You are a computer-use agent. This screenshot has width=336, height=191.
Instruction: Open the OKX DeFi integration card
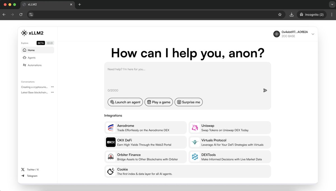coord(146,142)
